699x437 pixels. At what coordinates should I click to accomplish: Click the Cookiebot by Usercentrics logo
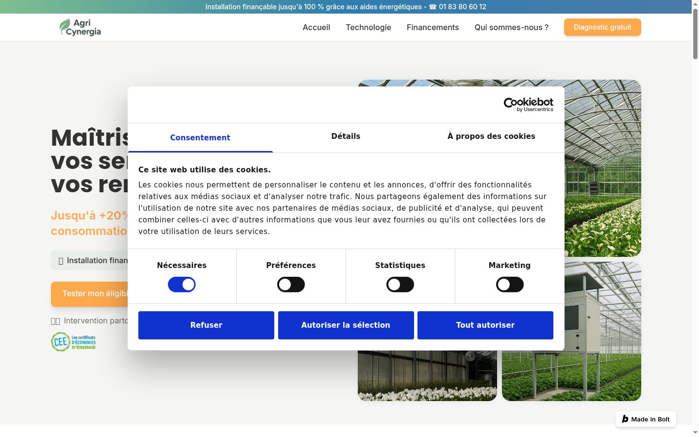point(529,104)
